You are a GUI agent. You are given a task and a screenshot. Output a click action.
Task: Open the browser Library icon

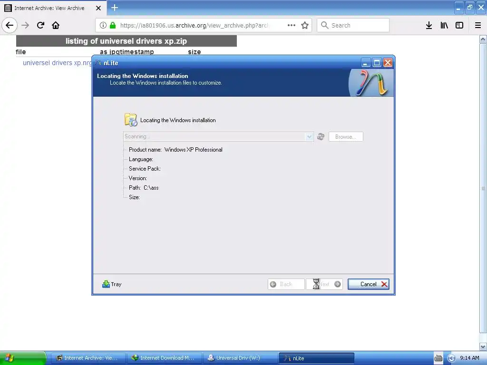pyautogui.click(x=444, y=25)
